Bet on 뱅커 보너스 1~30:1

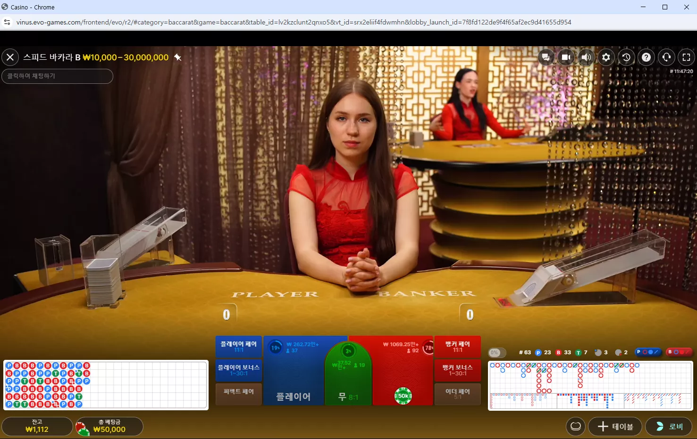click(458, 370)
